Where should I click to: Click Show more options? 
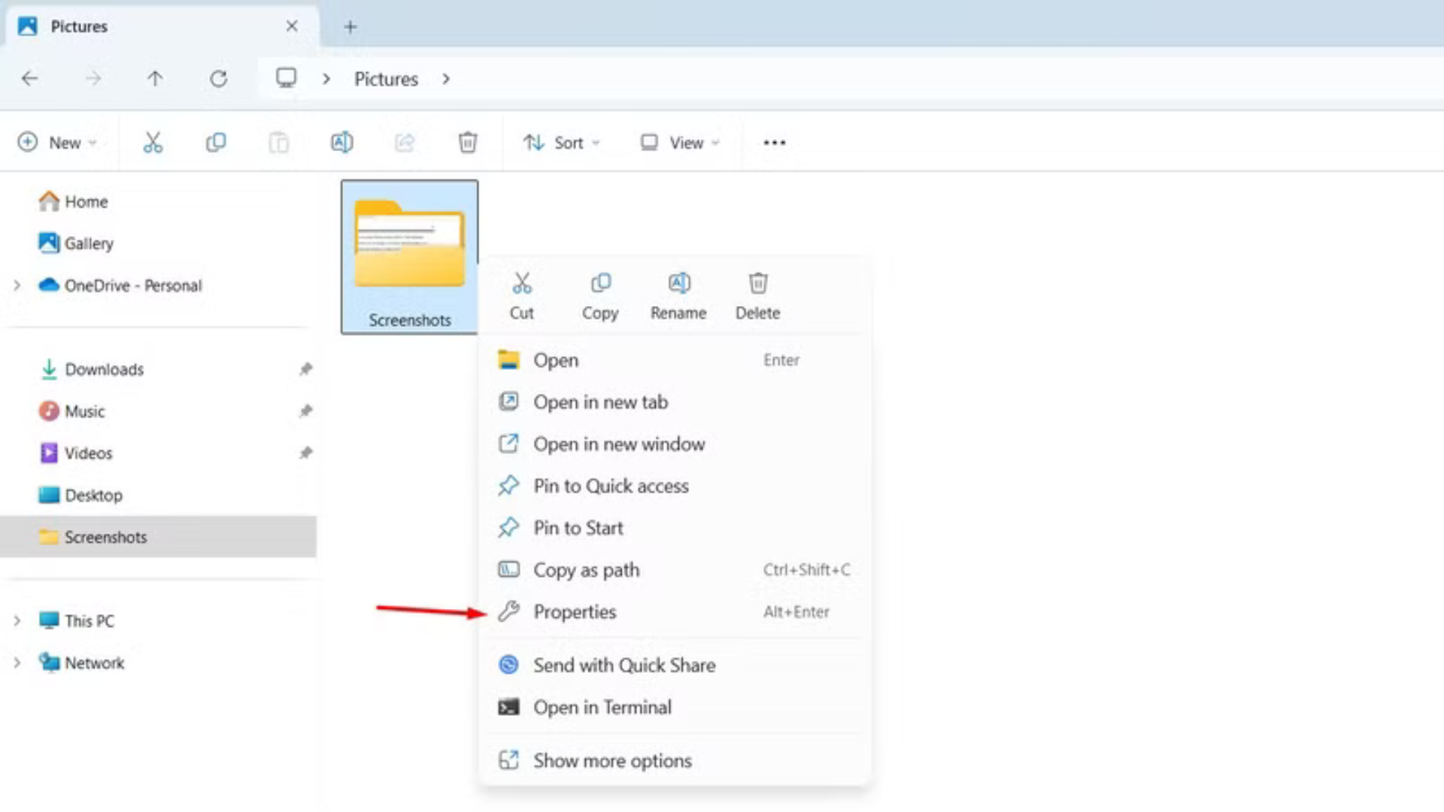(612, 760)
